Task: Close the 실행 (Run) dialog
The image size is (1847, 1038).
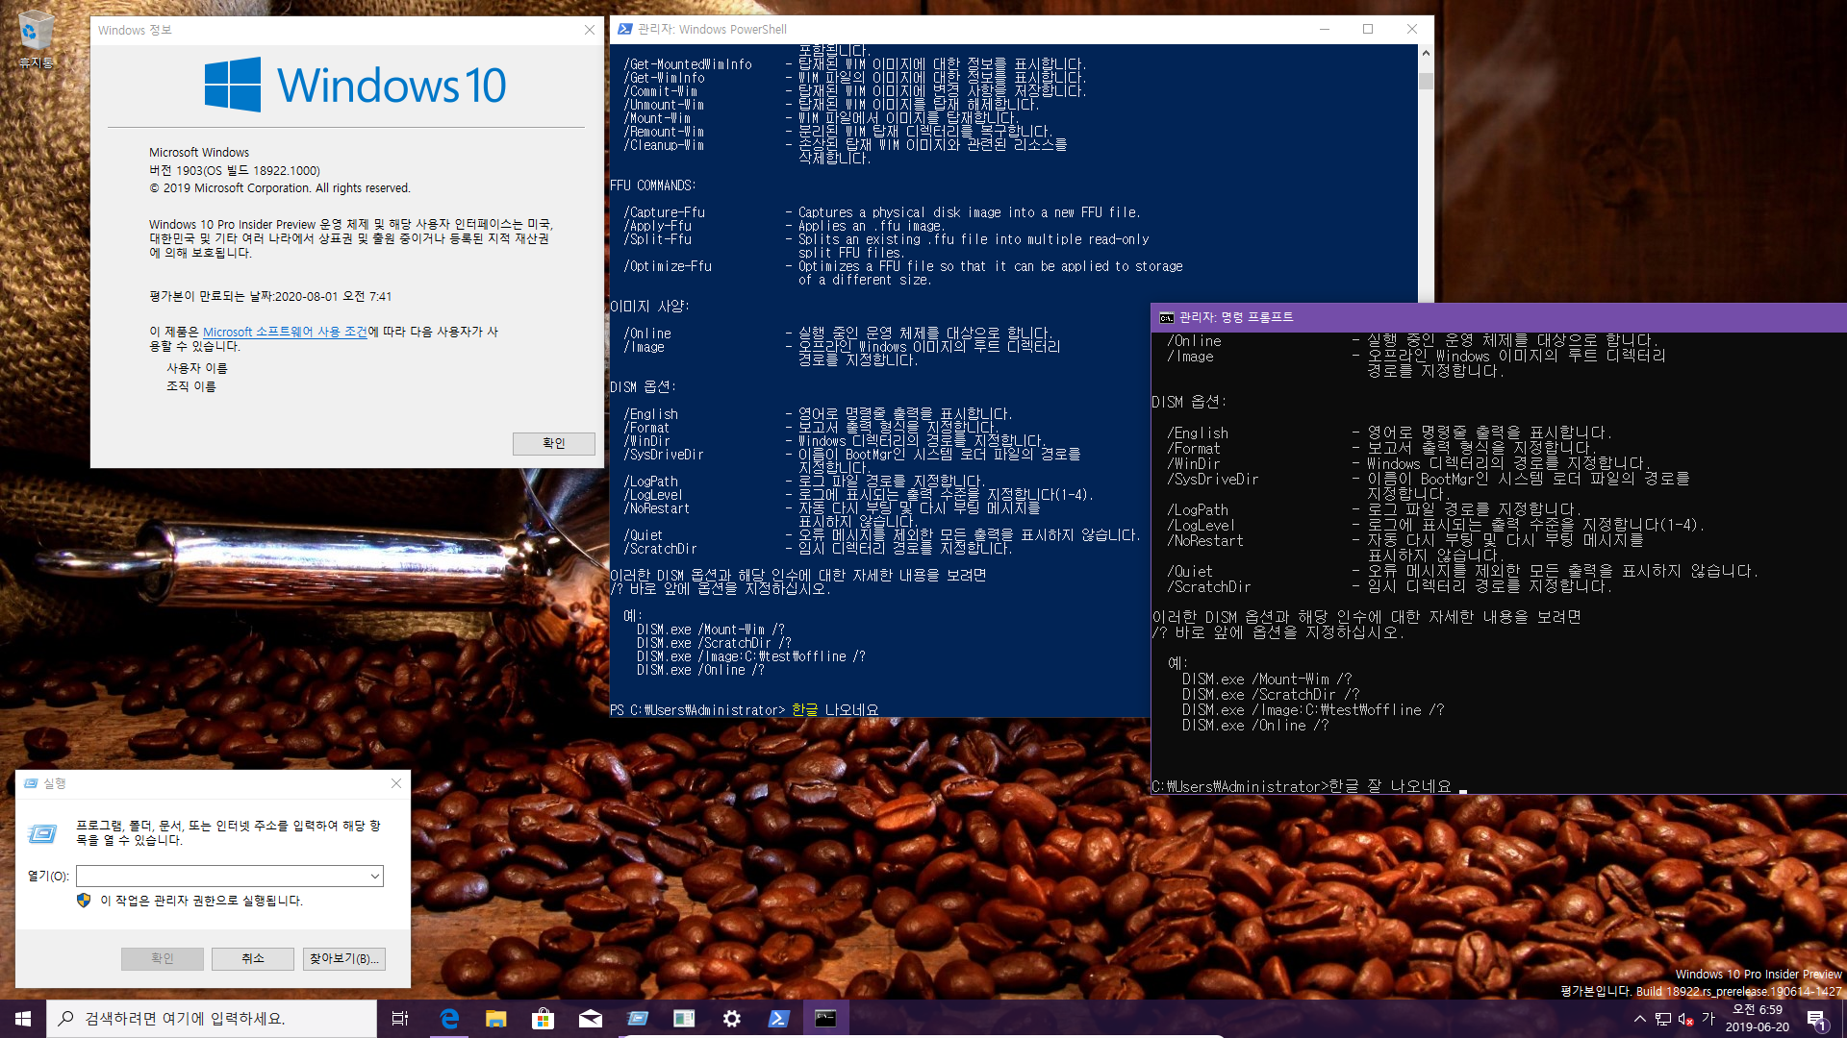Action: 396,783
